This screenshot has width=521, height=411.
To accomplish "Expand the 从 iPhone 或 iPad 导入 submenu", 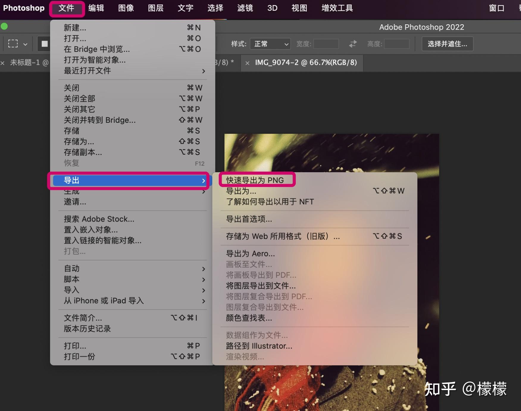I will 104,301.
